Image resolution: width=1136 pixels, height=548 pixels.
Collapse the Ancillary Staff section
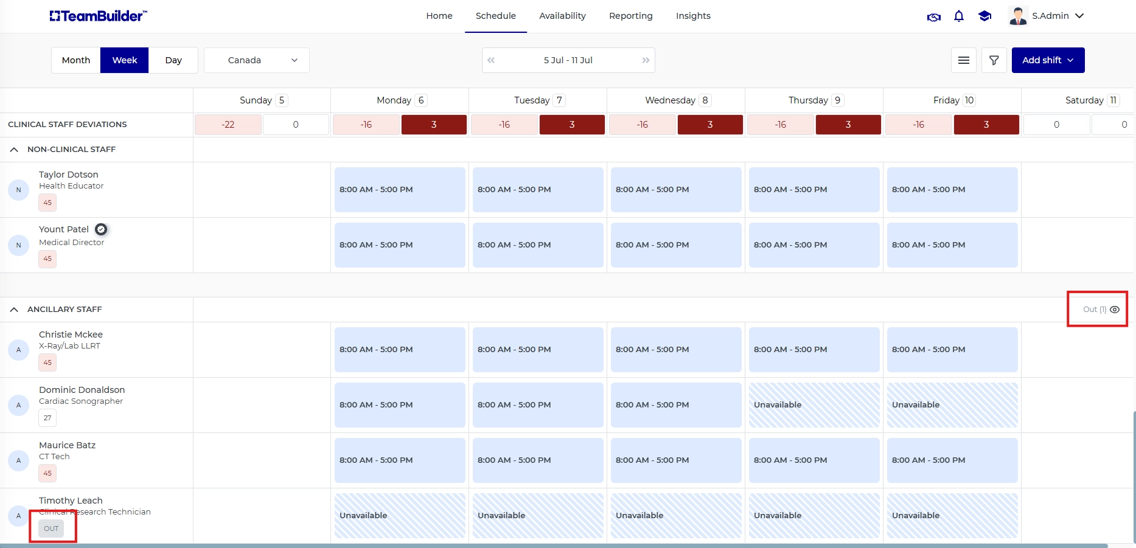(x=14, y=310)
